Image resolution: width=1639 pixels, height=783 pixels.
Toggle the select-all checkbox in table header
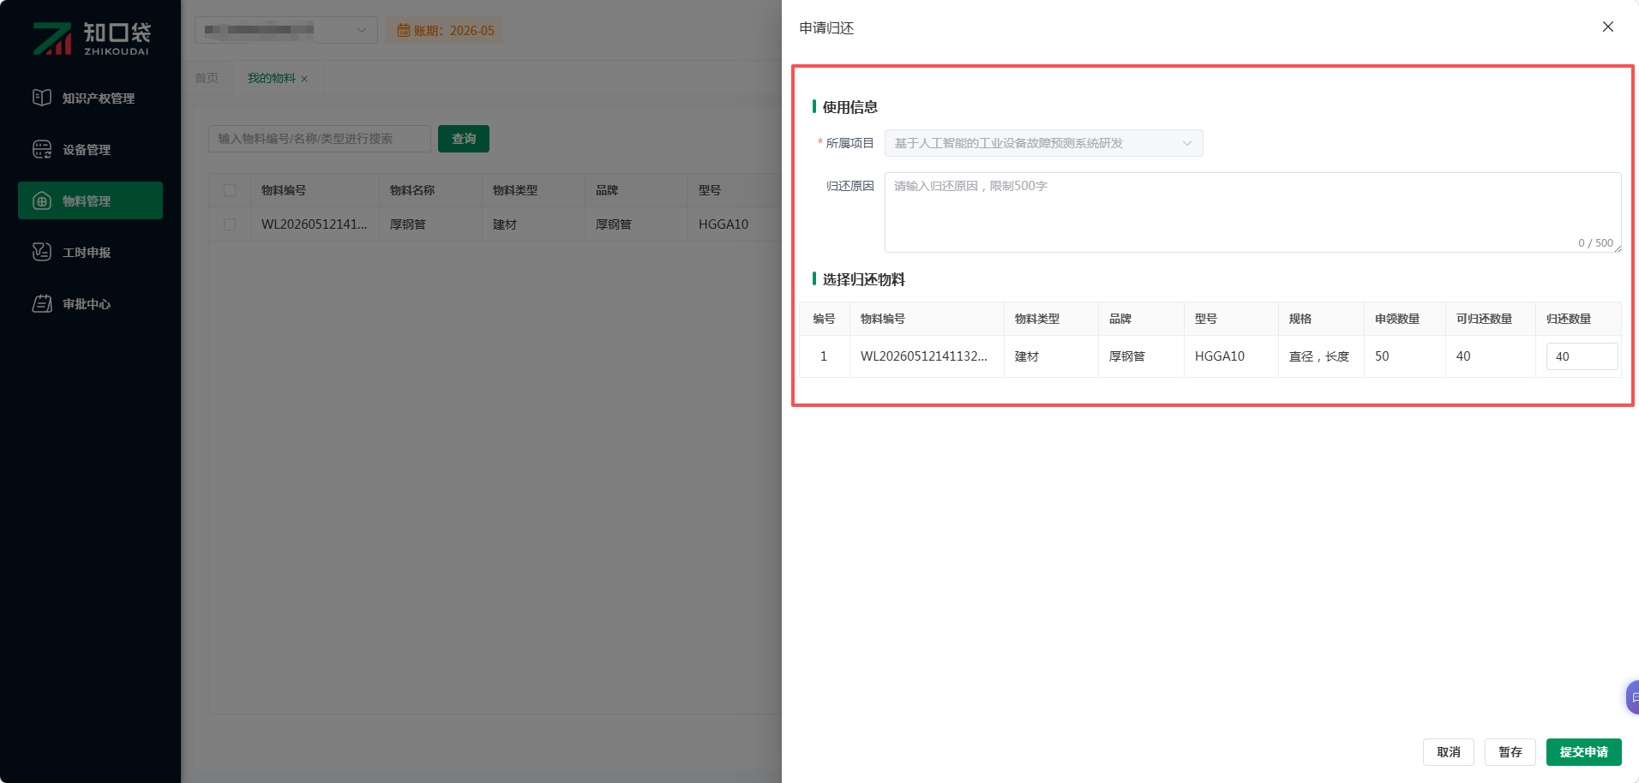pos(230,190)
